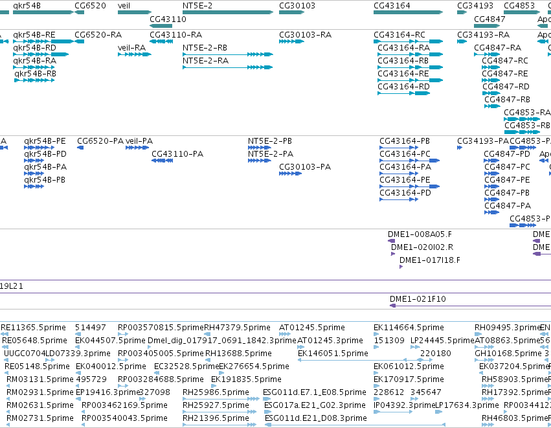
Task: Select EST EK114664.5prime
Action: 376,334
